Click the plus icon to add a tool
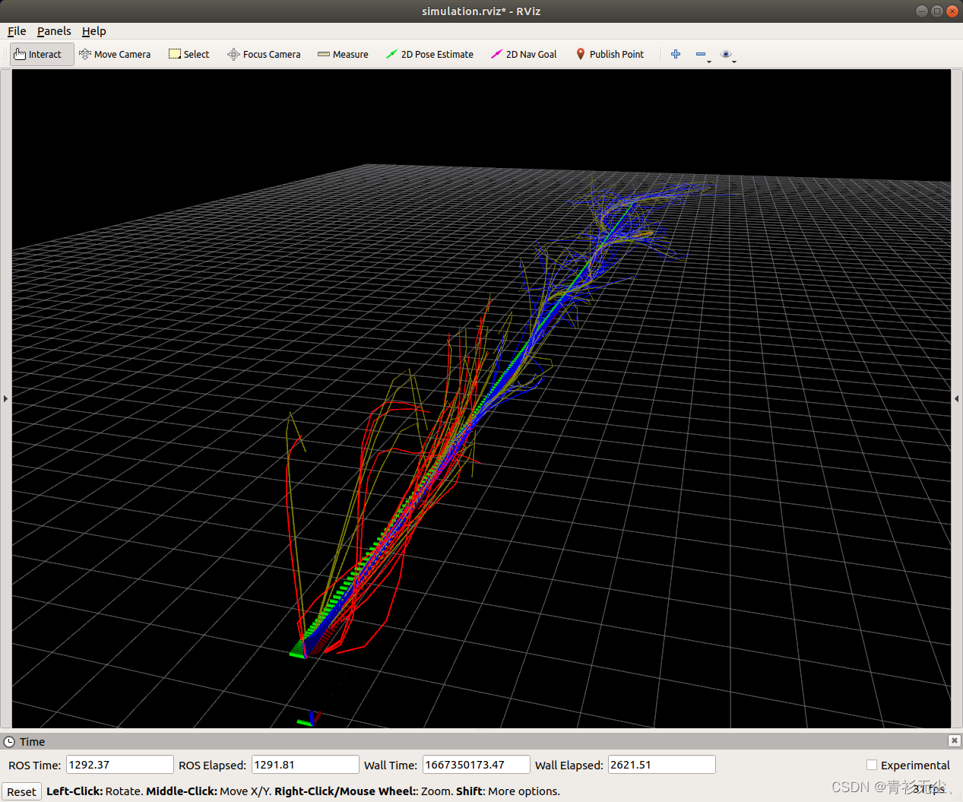963x802 pixels. (x=676, y=53)
